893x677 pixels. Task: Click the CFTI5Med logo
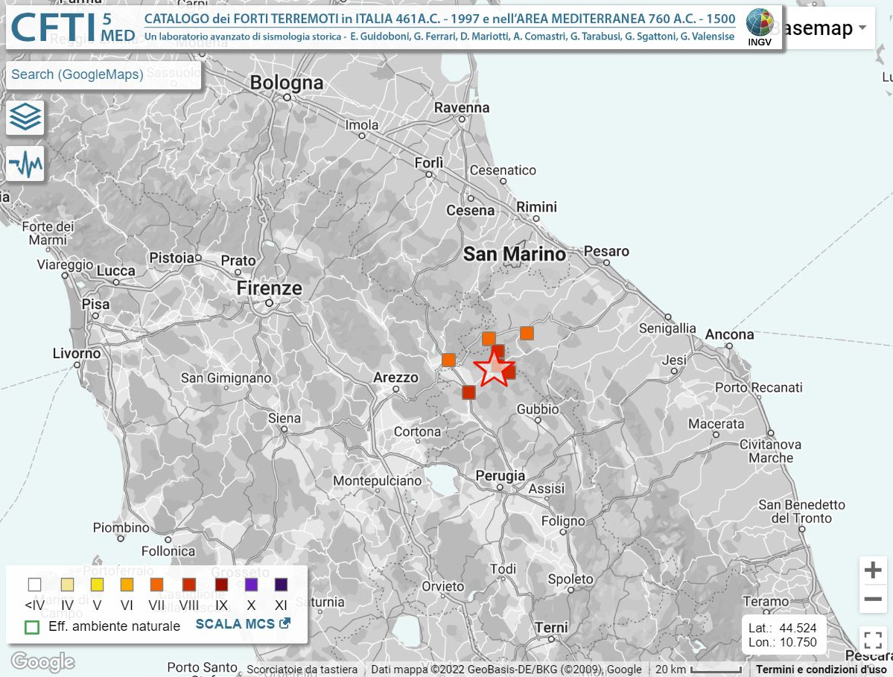[73, 28]
